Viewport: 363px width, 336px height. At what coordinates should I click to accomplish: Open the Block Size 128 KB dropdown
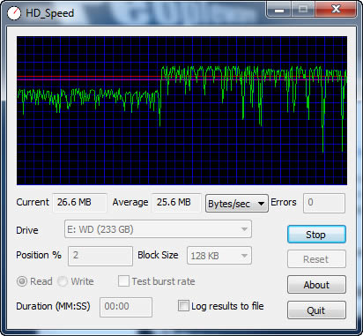pos(219,256)
